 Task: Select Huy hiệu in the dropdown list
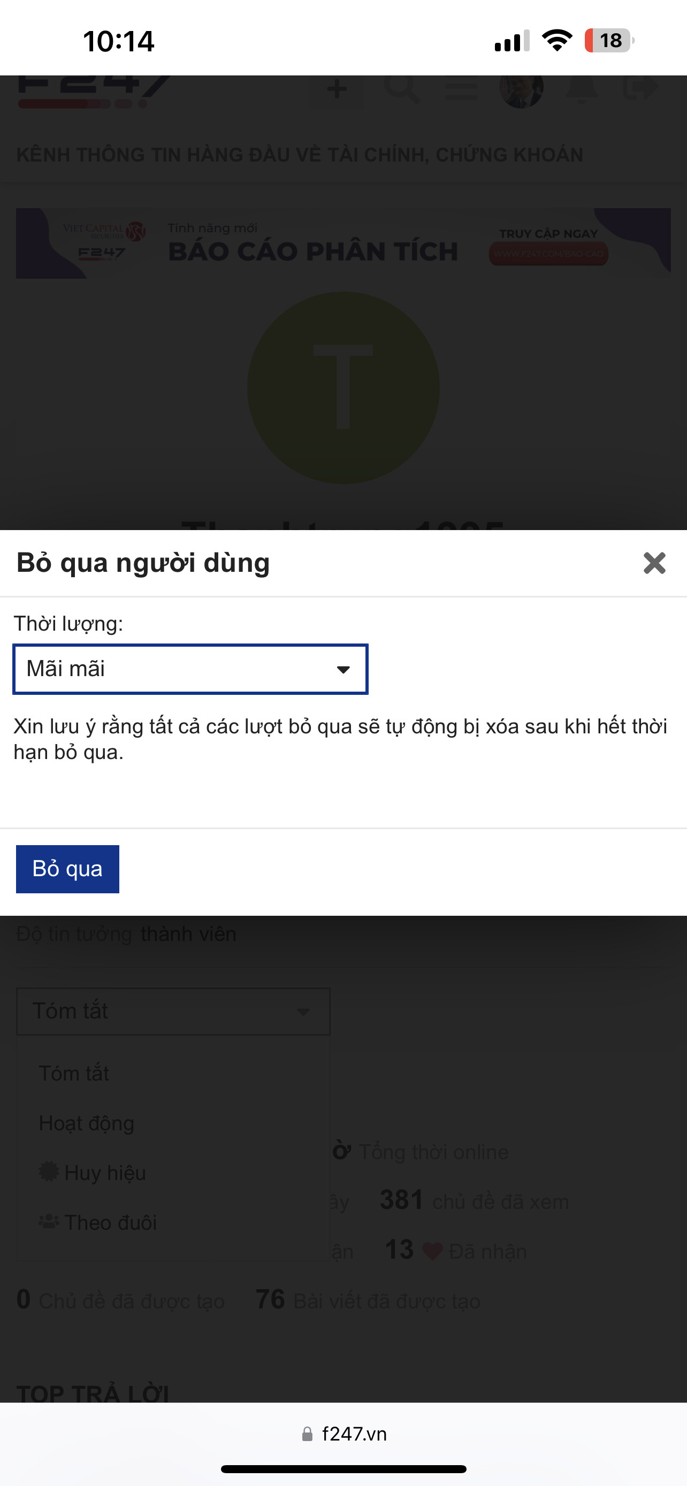(x=92, y=1173)
